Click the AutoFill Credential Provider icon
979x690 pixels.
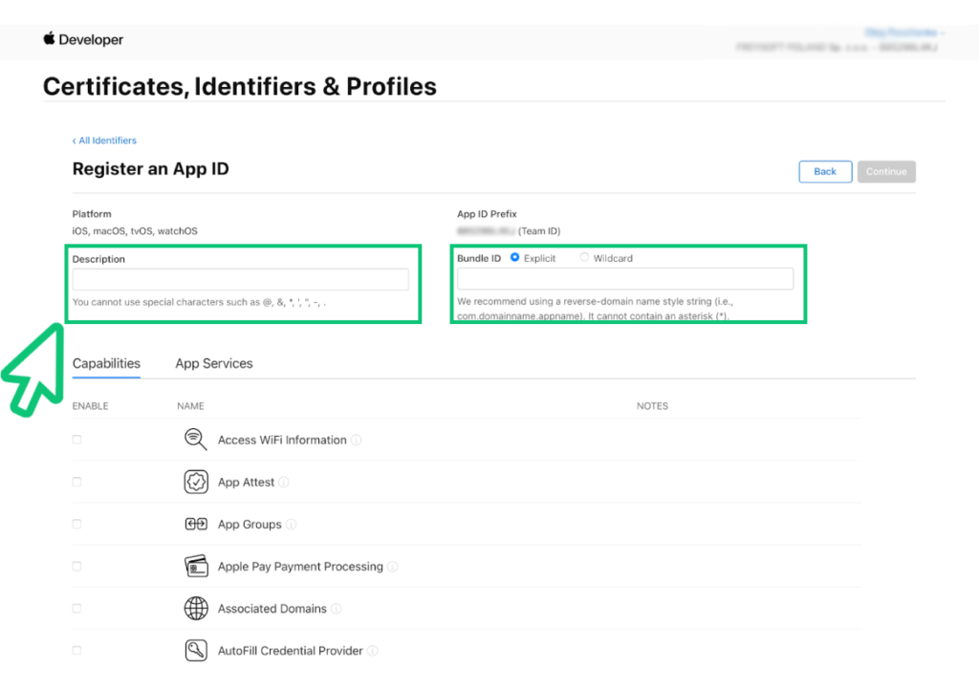pos(195,650)
